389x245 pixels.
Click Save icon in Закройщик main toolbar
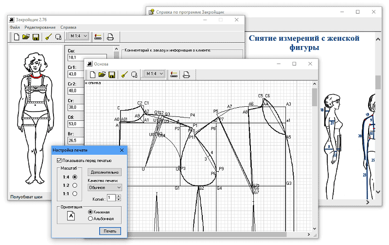tap(35, 36)
